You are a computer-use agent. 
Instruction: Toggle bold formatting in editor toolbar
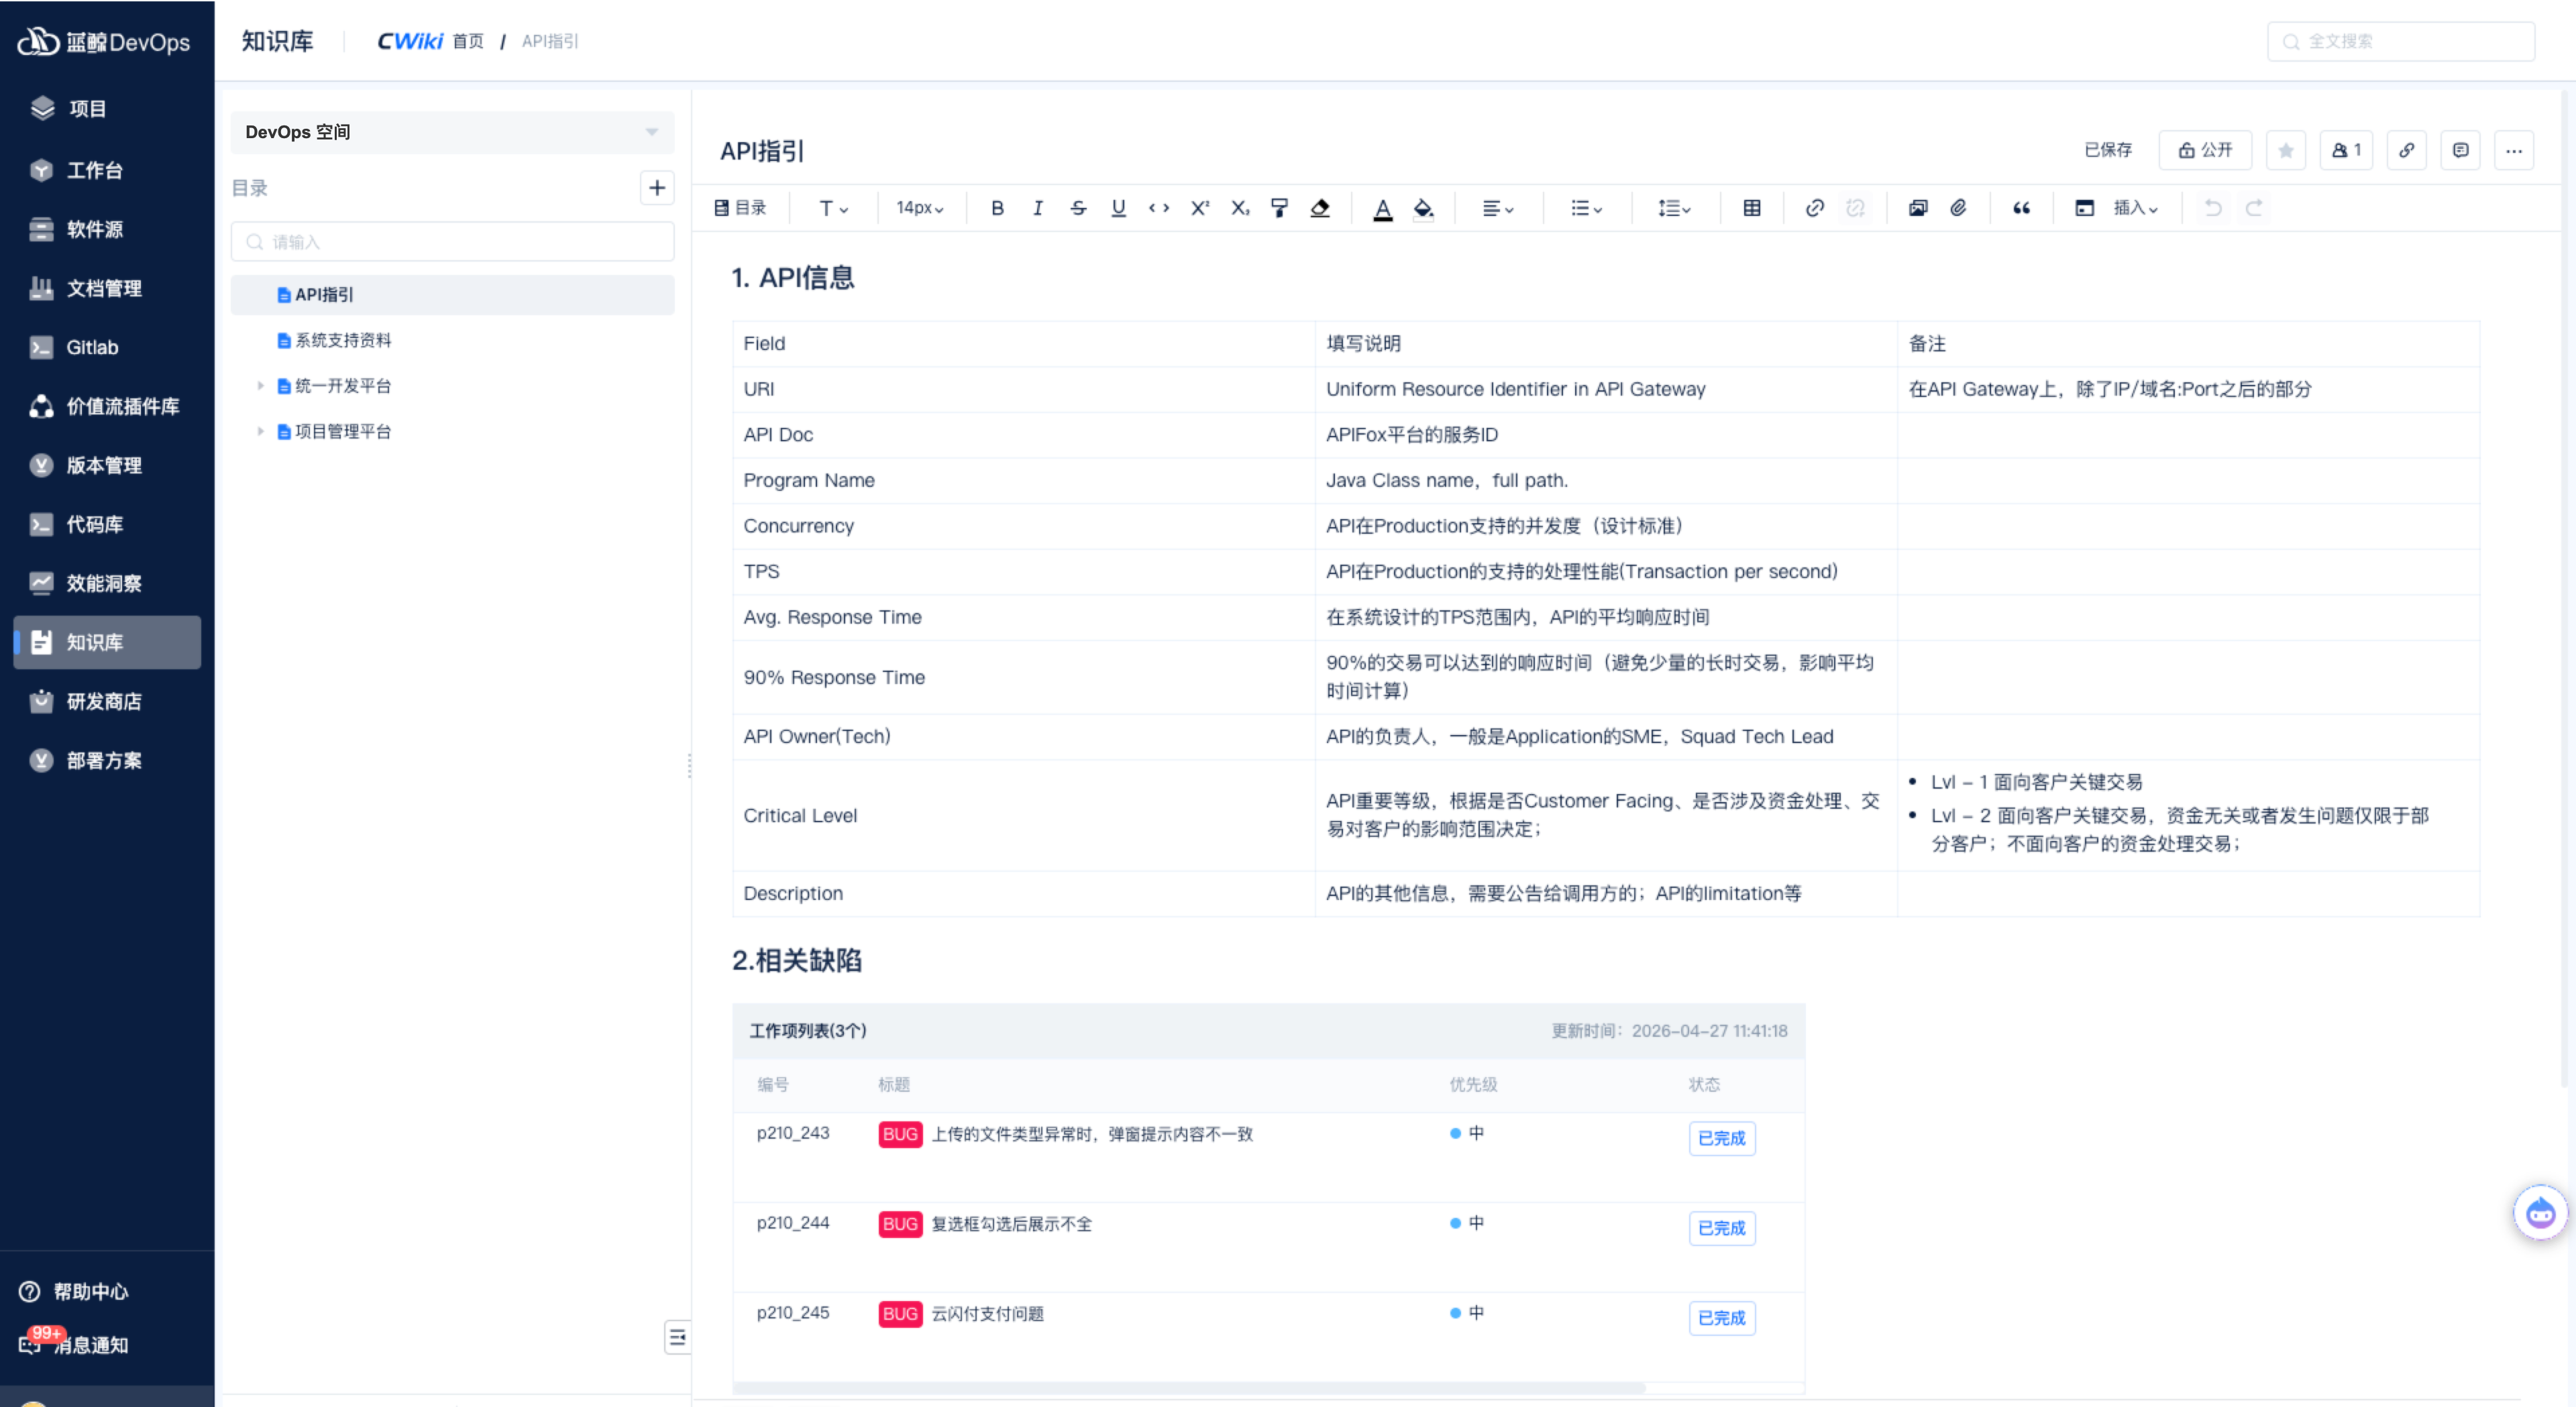coord(997,208)
